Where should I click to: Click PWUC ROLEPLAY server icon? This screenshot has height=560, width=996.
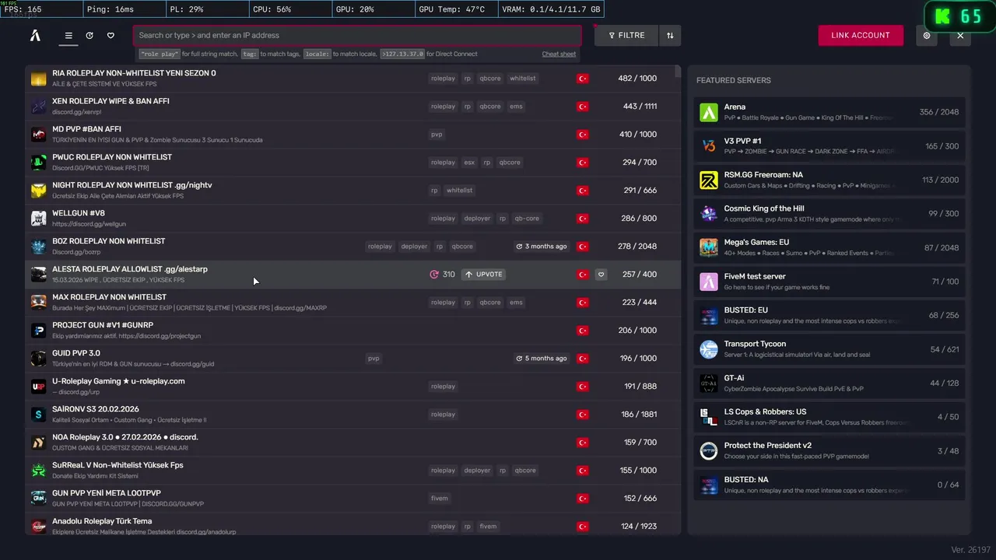point(39,163)
